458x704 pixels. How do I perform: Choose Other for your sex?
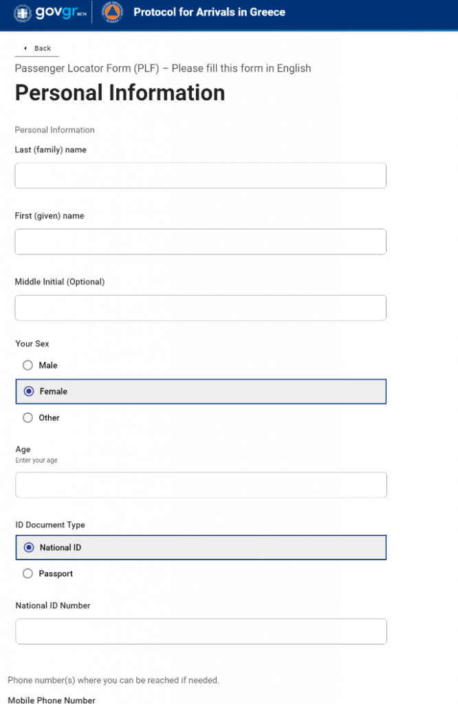tap(28, 417)
